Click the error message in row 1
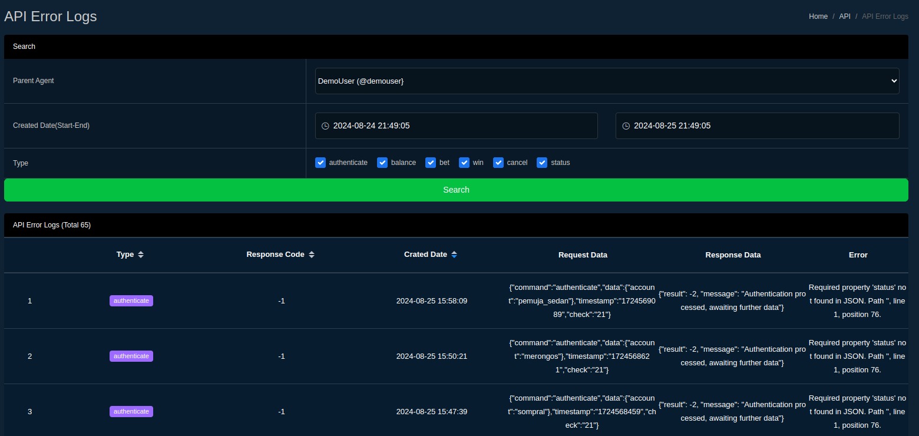 click(x=857, y=301)
